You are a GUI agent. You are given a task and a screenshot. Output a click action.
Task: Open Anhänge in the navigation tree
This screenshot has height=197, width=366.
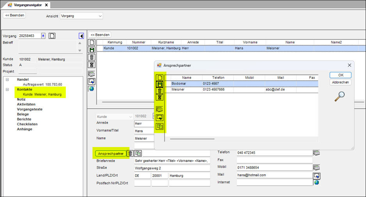[25, 129]
